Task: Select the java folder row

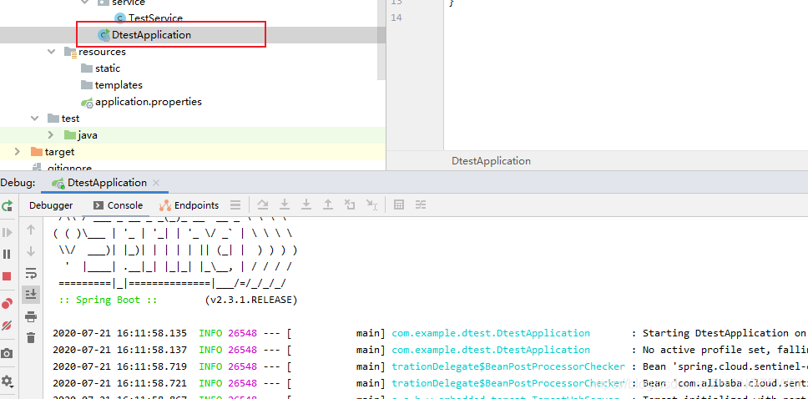Action: tap(193, 135)
